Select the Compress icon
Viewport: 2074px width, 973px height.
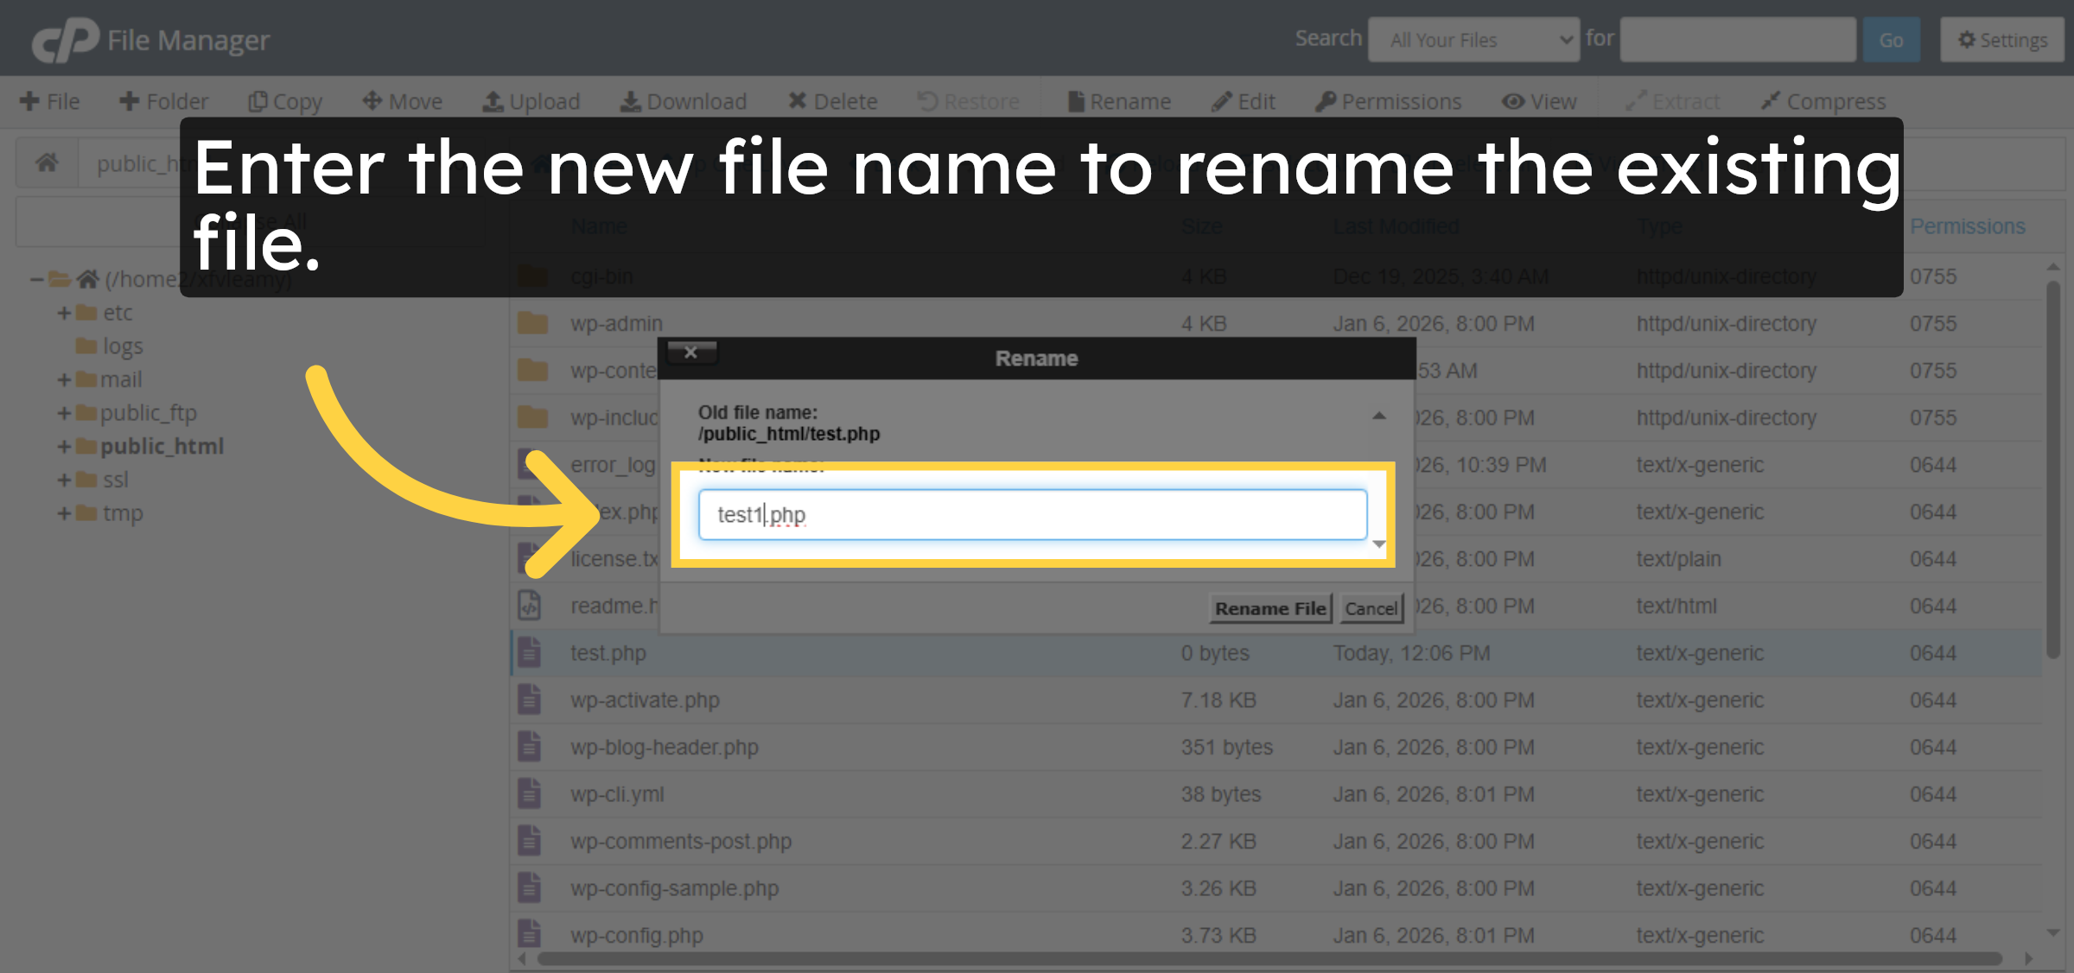[x=1823, y=100]
